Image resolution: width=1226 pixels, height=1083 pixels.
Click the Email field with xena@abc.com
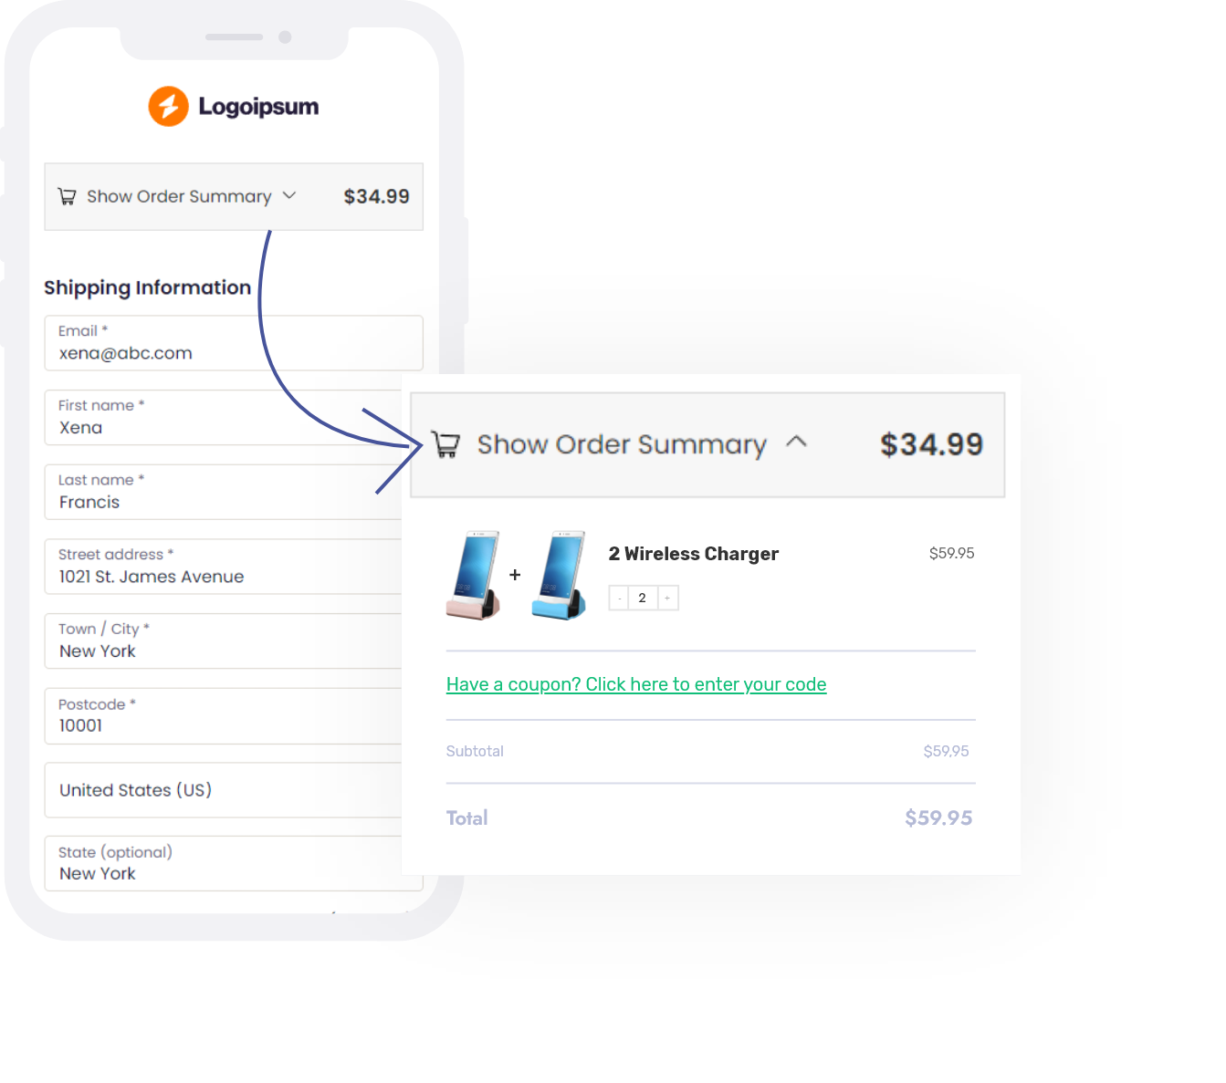[x=234, y=343]
